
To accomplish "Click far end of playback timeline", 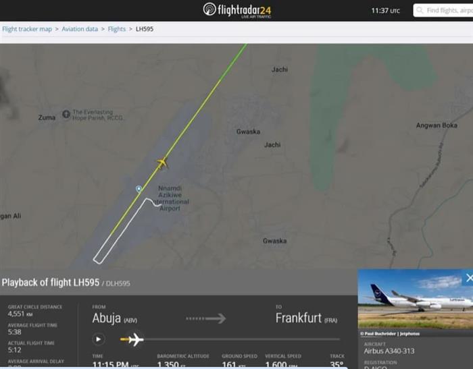I will (x=339, y=339).
